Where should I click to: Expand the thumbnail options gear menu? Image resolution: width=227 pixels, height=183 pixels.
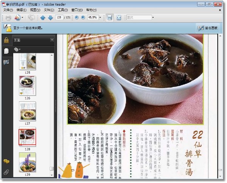pos(17,50)
